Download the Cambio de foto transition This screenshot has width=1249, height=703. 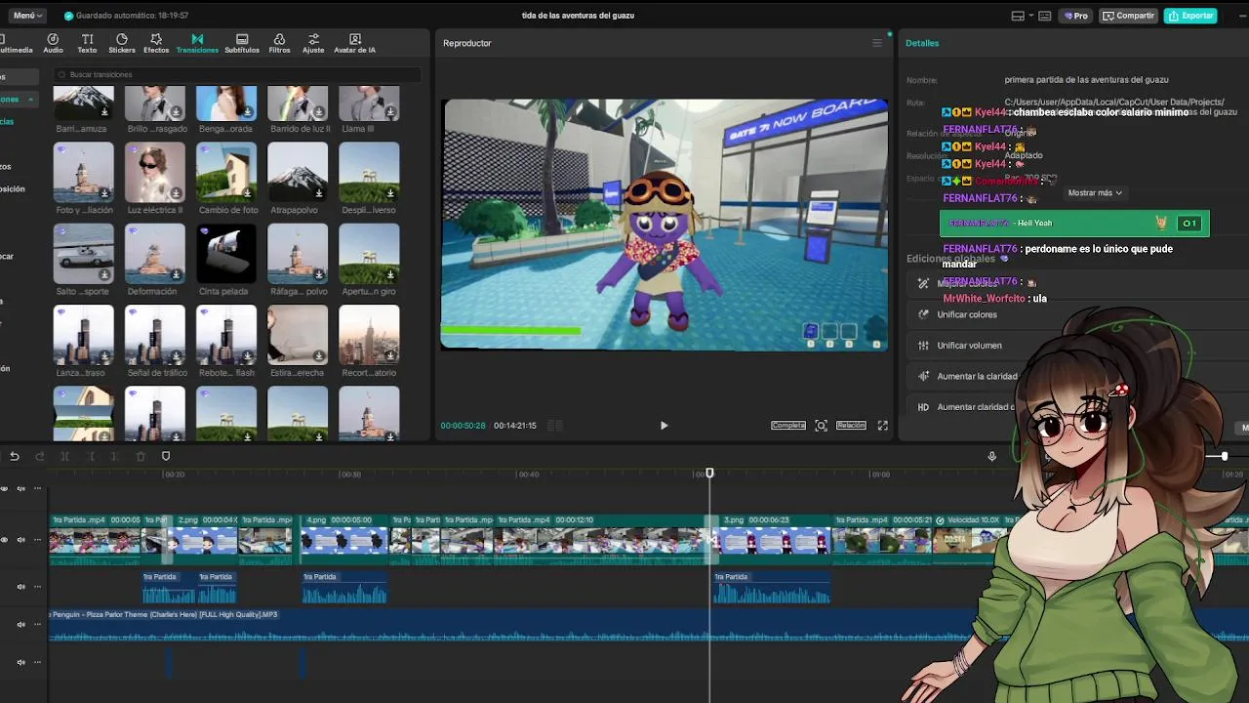click(248, 194)
